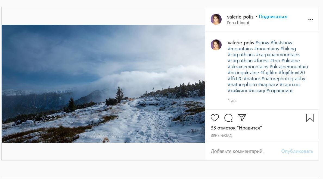This screenshot has height=179, width=323.
Task: Open valerie_polis username in the caption
Action: click(241, 43)
